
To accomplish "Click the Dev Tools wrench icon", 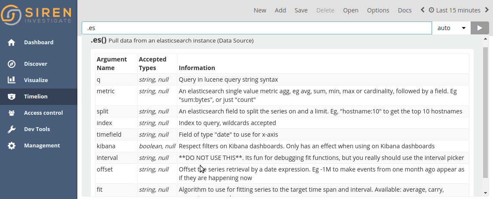I will [12, 129].
